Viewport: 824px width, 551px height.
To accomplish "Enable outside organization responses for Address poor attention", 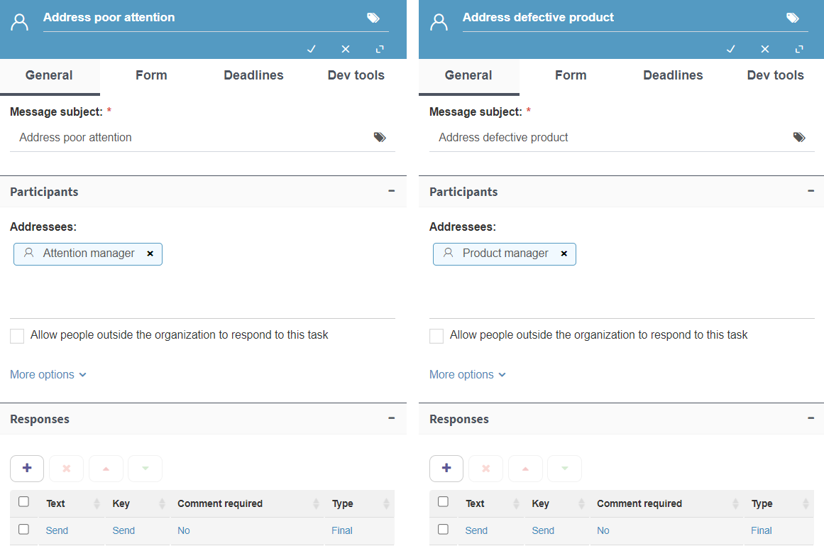I will pos(17,336).
